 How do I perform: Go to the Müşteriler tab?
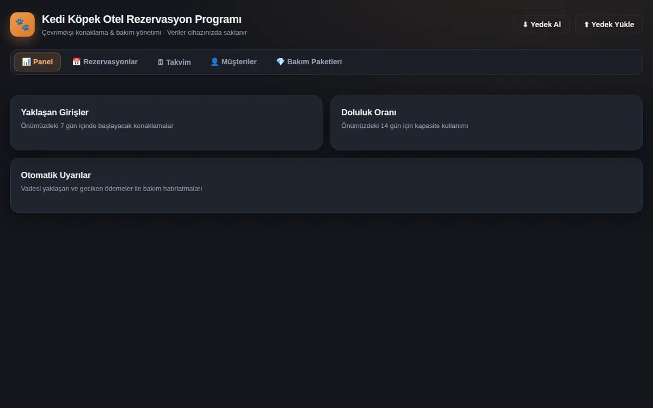tap(233, 62)
